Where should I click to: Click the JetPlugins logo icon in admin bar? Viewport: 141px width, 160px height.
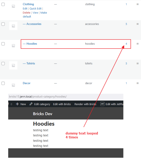tap(102, 104)
